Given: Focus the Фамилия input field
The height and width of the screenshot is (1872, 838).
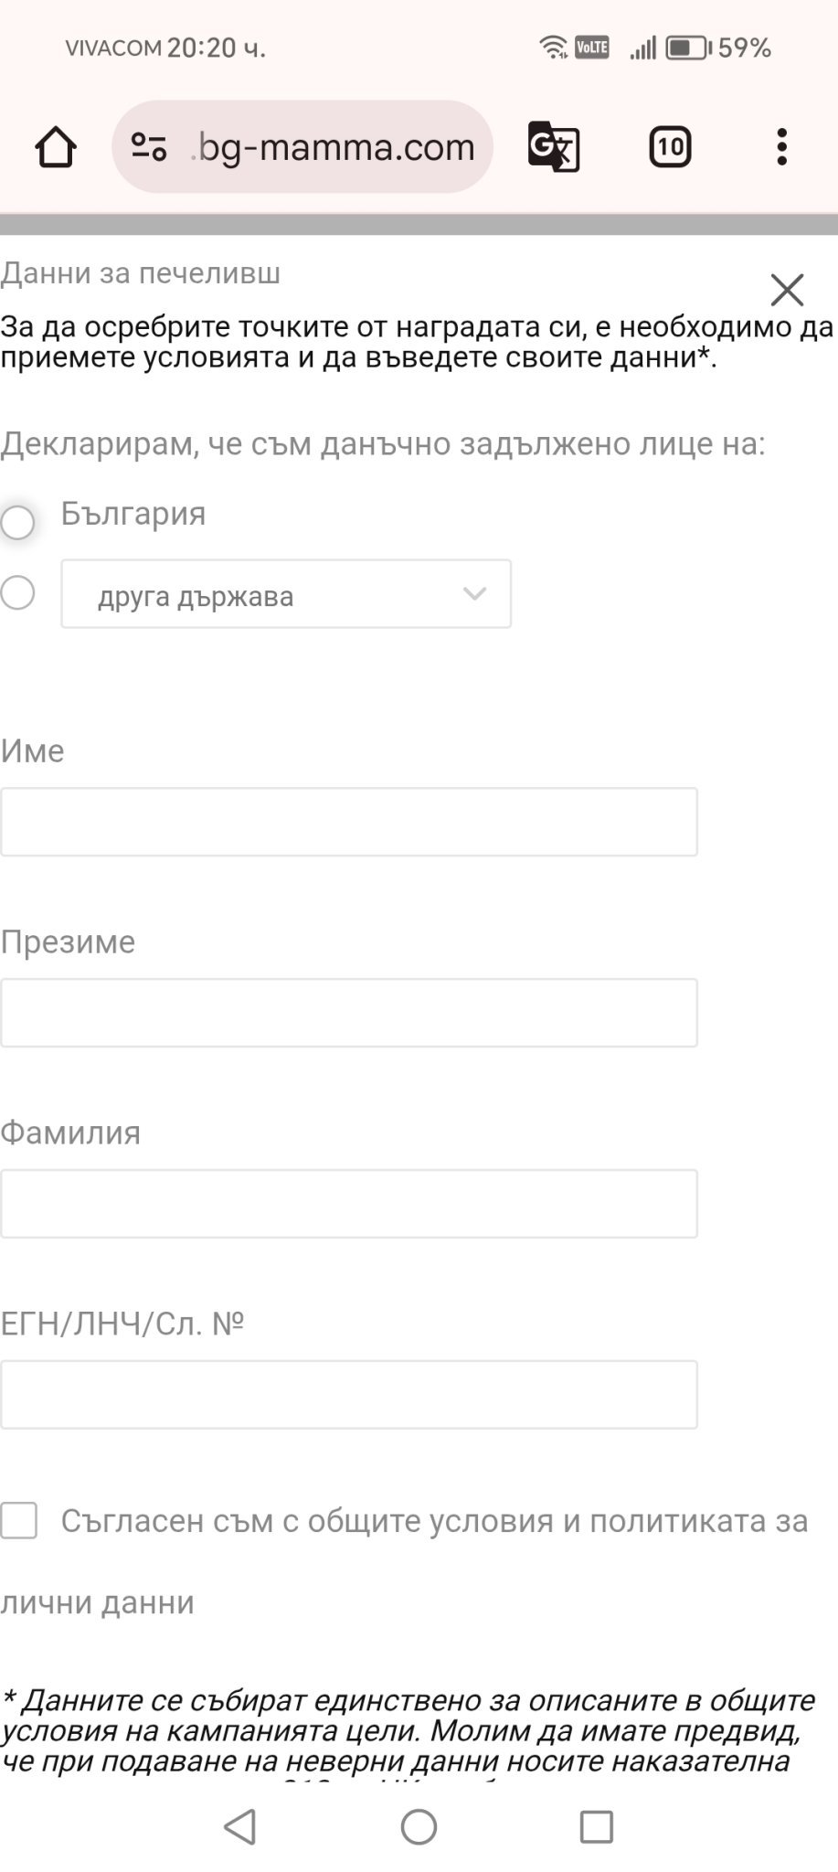Looking at the screenshot, I should coord(348,1204).
